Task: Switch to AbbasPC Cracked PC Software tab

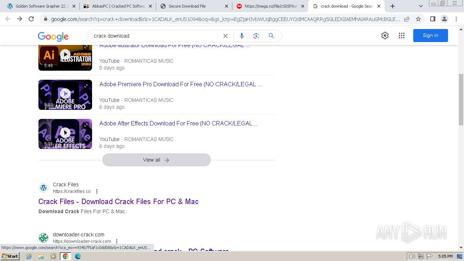Action: [117, 6]
